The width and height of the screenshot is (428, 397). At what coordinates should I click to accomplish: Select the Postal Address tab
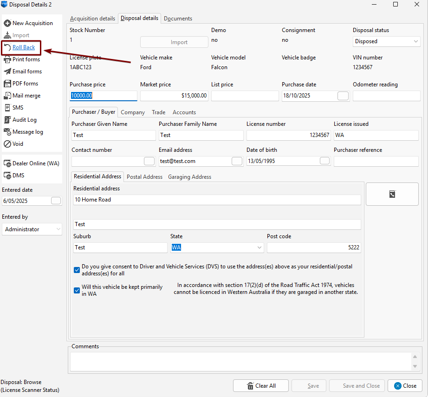tap(144, 177)
